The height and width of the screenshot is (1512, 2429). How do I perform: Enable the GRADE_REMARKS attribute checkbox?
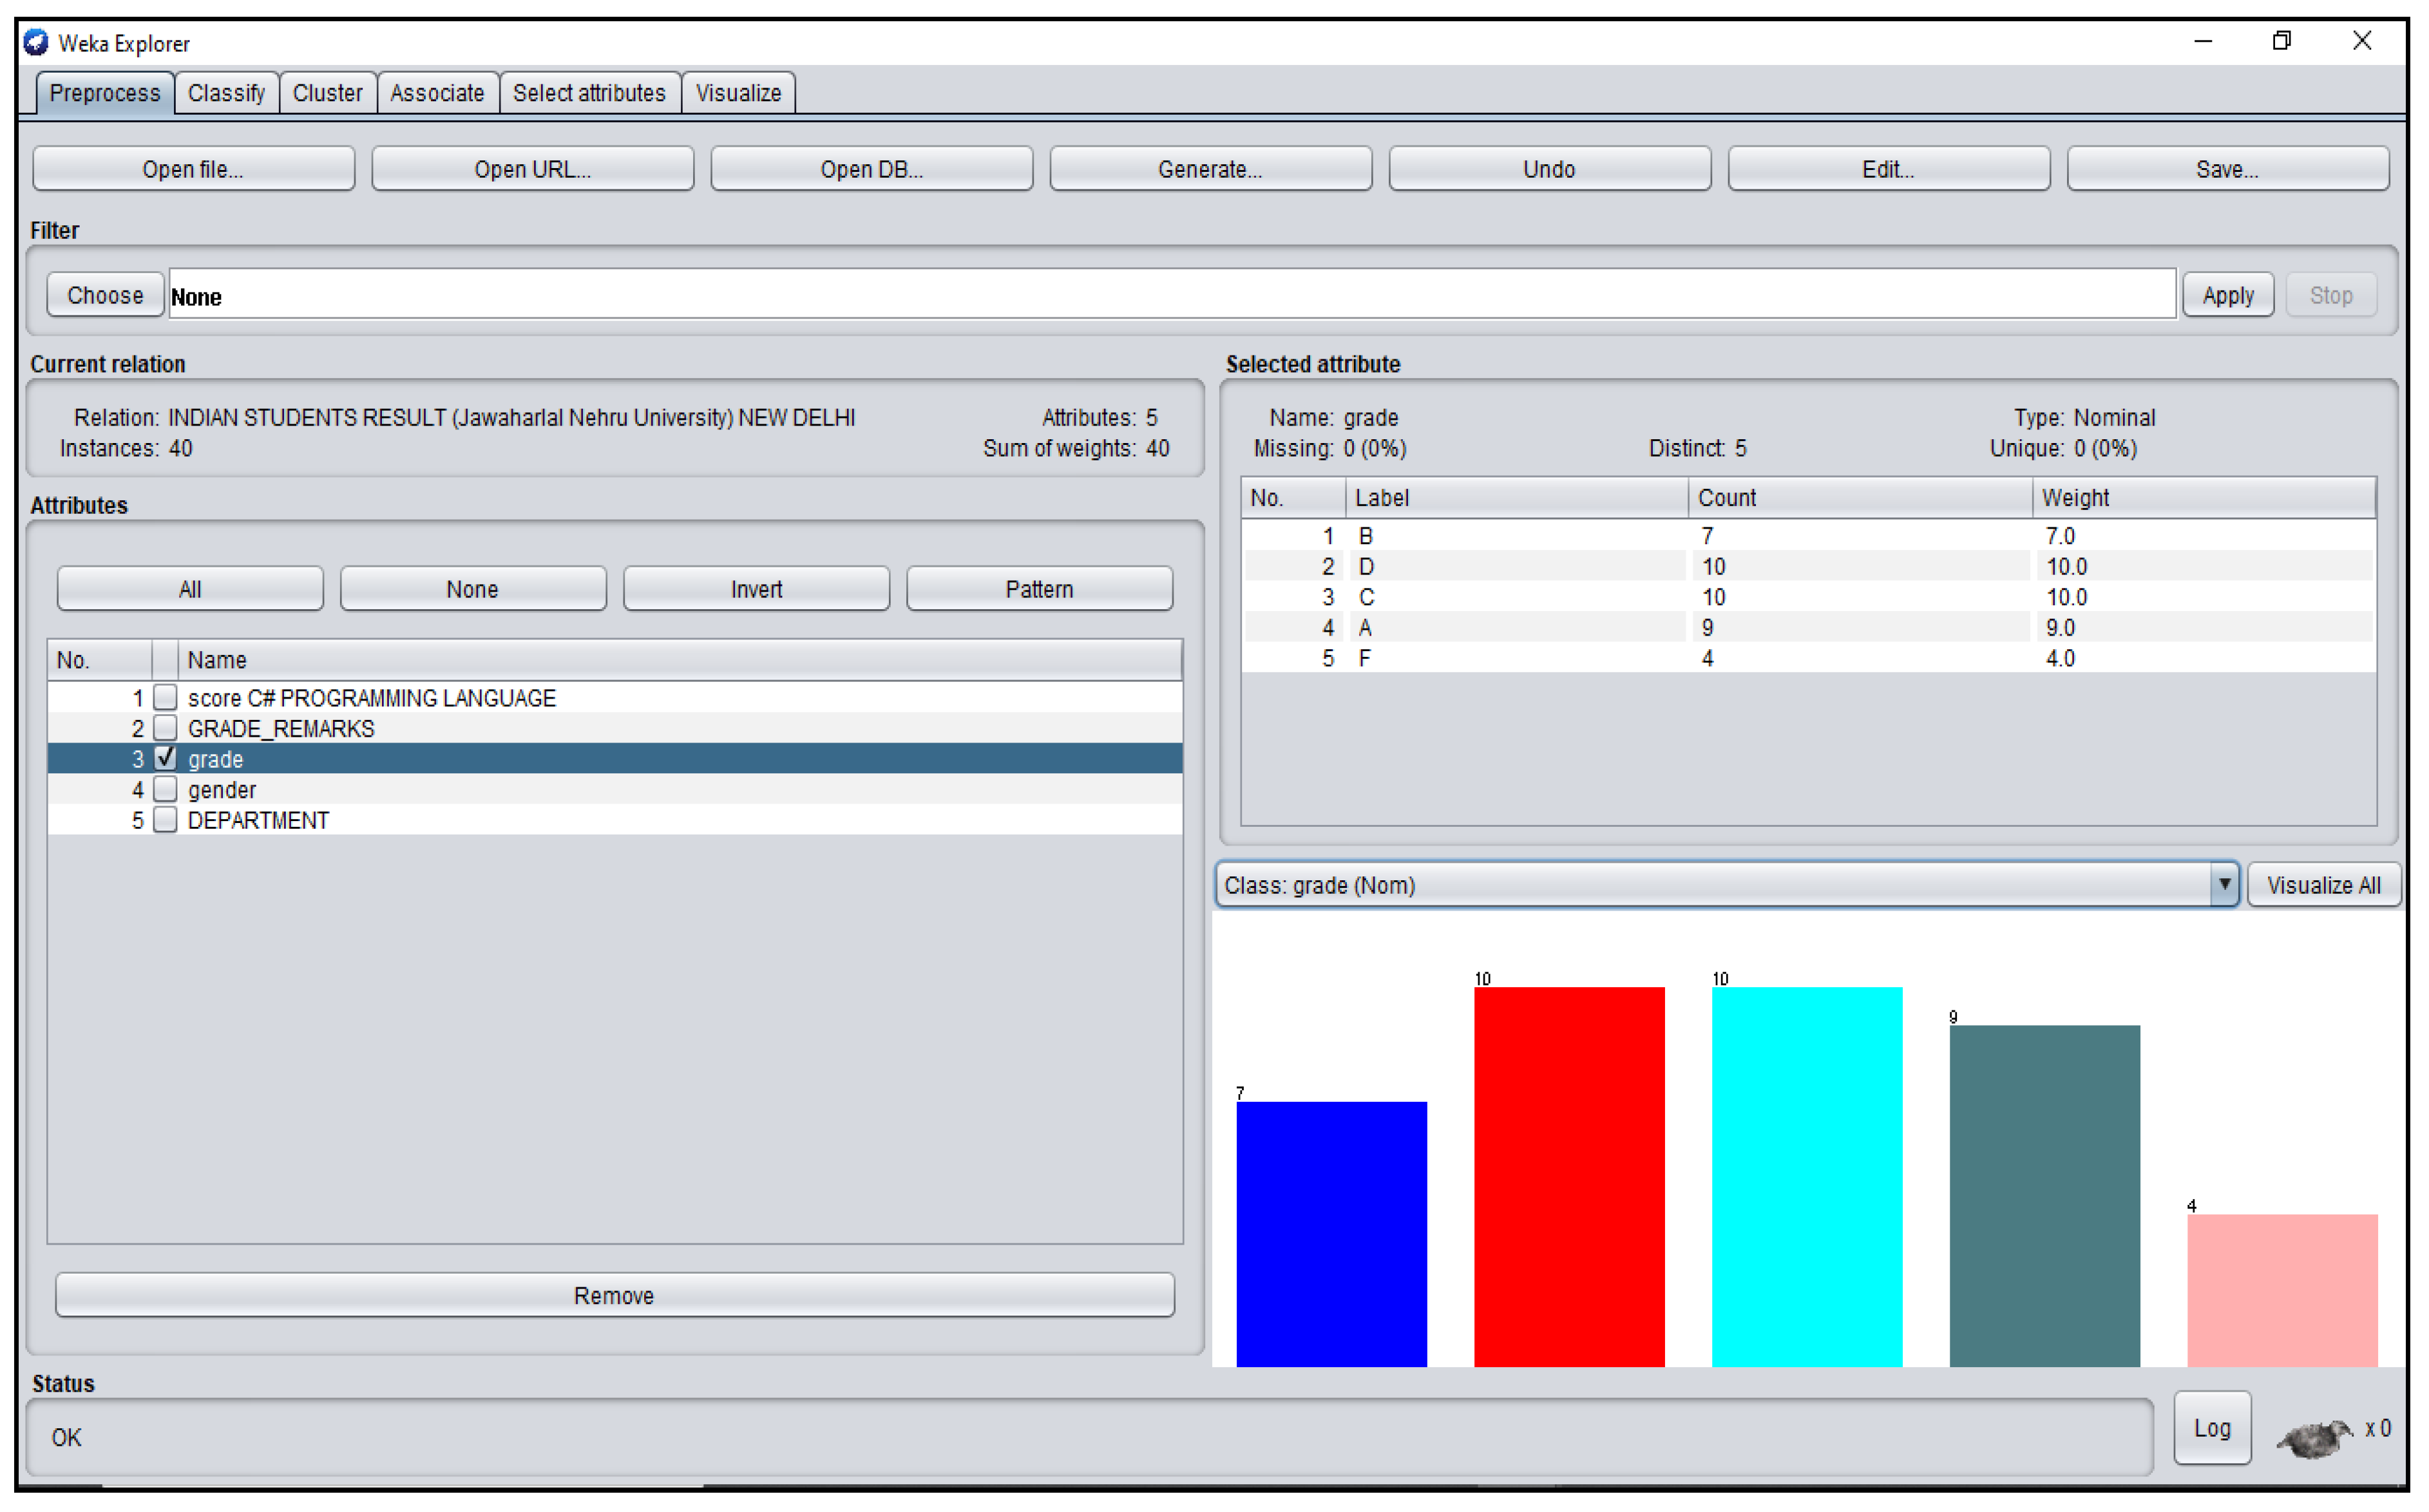(x=166, y=728)
